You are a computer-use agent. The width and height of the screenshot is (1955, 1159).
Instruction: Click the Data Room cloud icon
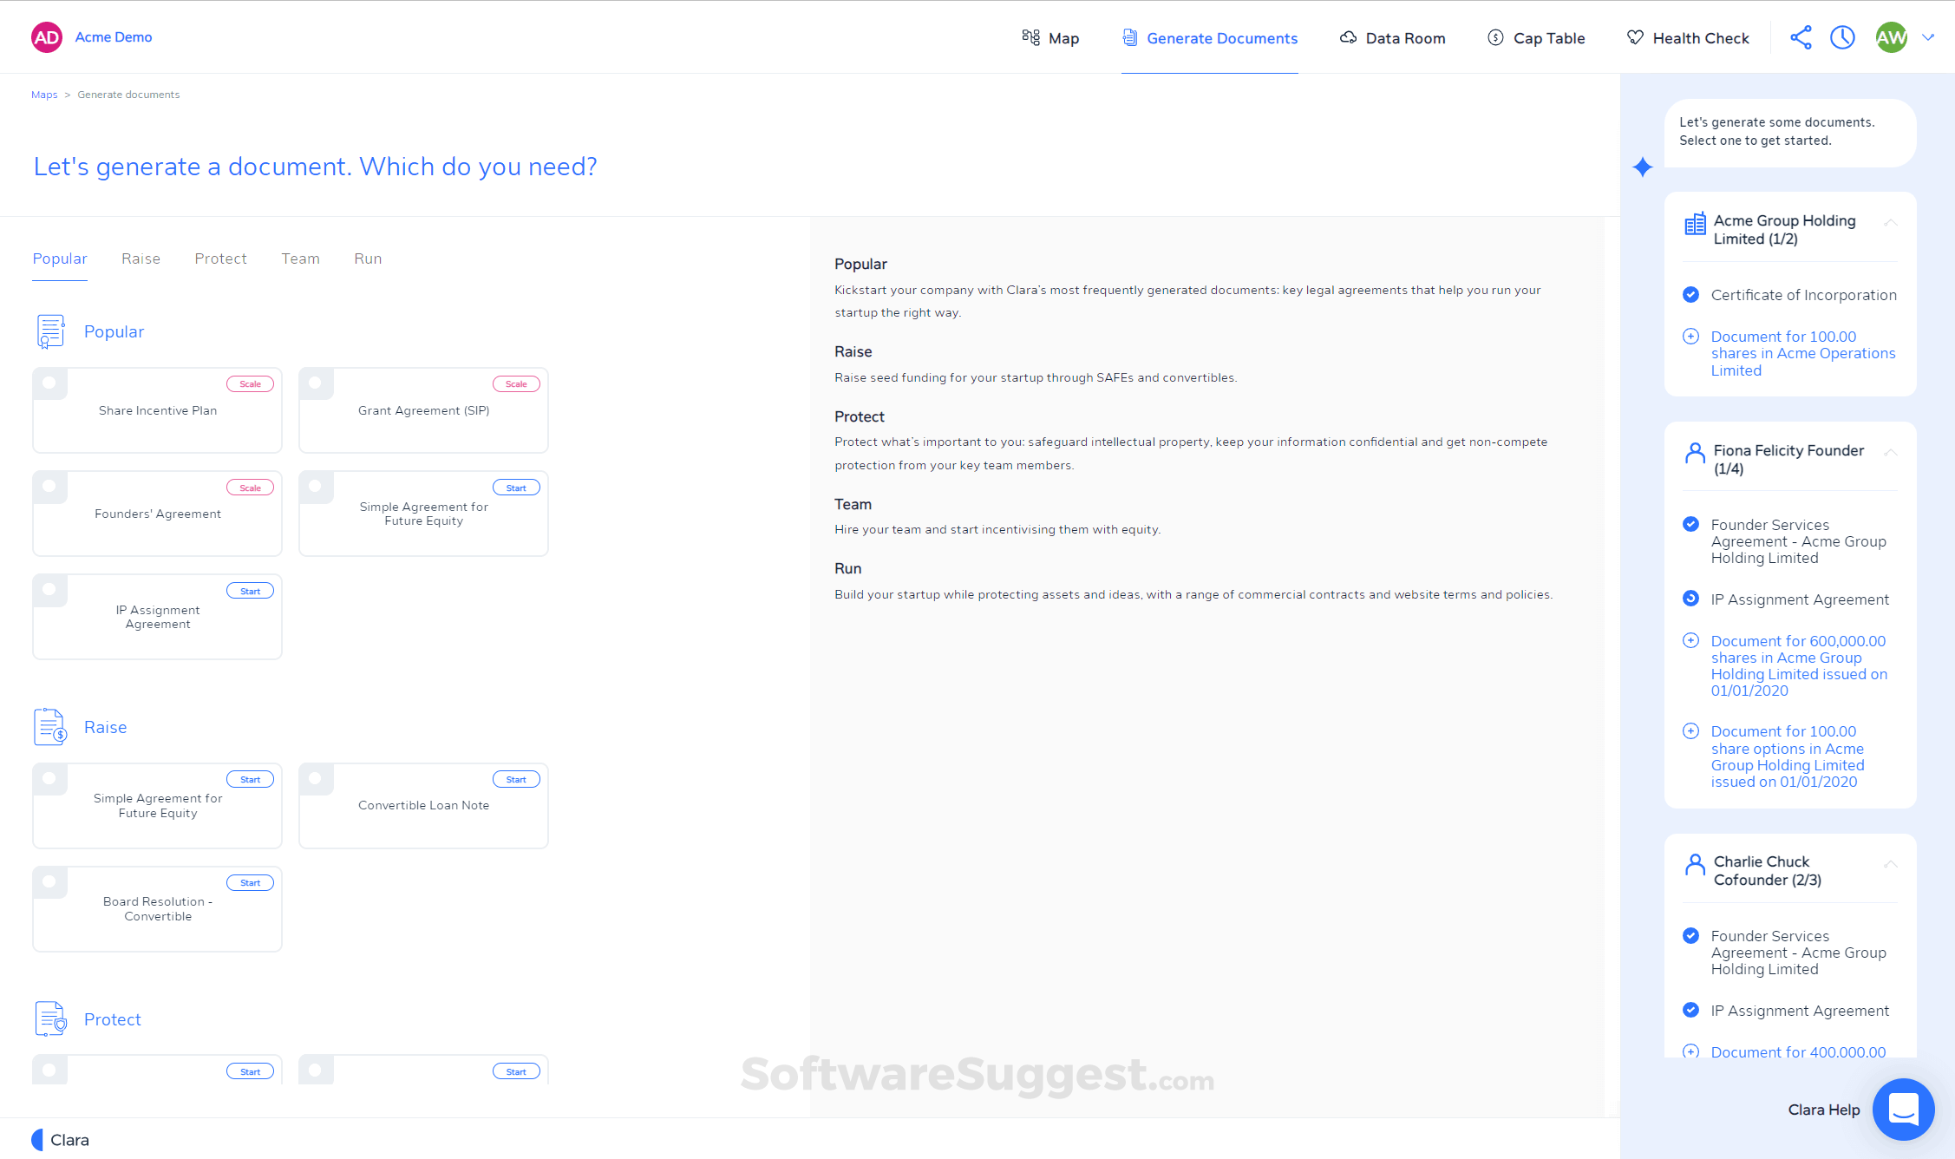pyautogui.click(x=1348, y=37)
